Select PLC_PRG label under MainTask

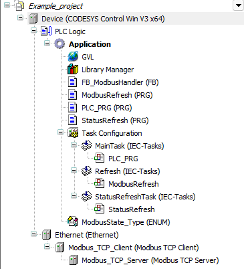tap(123, 159)
